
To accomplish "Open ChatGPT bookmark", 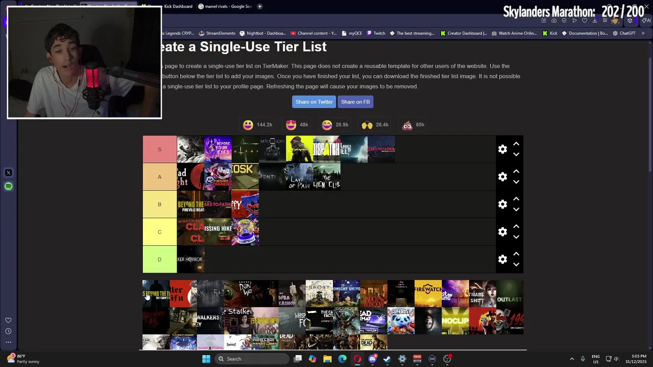I will pyautogui.click(x=624, y=33).
